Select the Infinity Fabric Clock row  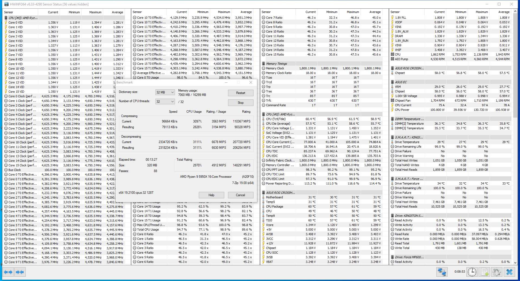321,160
